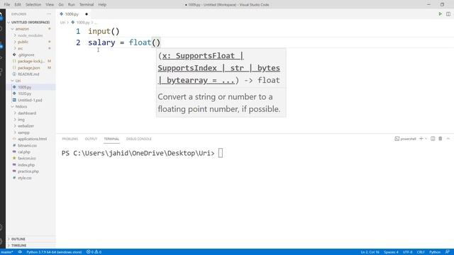
Task: Change file encoding via UTF-8
Action: tap(408, 252)
